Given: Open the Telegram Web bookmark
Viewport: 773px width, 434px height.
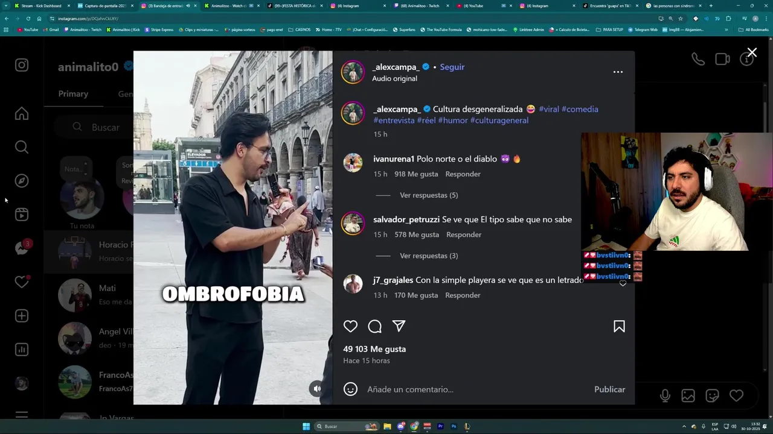Looking at the screenshot, I should tap(643, 30).
